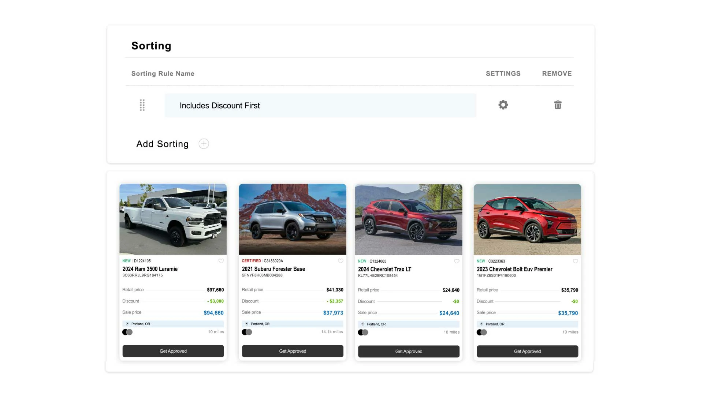Viewport: 703px width, 395px height.
Task: Open the 2024 Ram 3500 Laramie title
Action: pos(150,269)
